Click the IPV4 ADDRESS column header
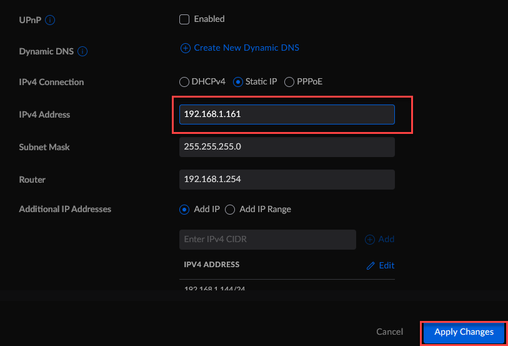Screen dimensions: 508x346 click(x=211, y=265)
